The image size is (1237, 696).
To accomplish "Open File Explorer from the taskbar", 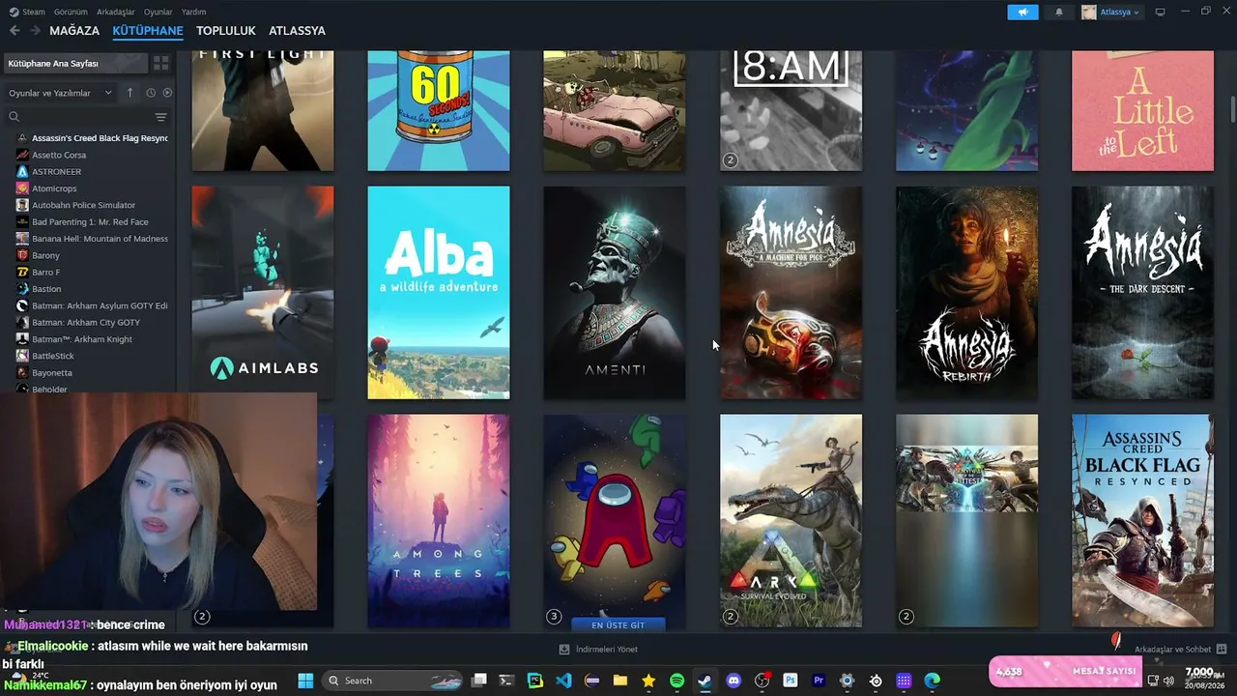I will click(x=620, y=681).
